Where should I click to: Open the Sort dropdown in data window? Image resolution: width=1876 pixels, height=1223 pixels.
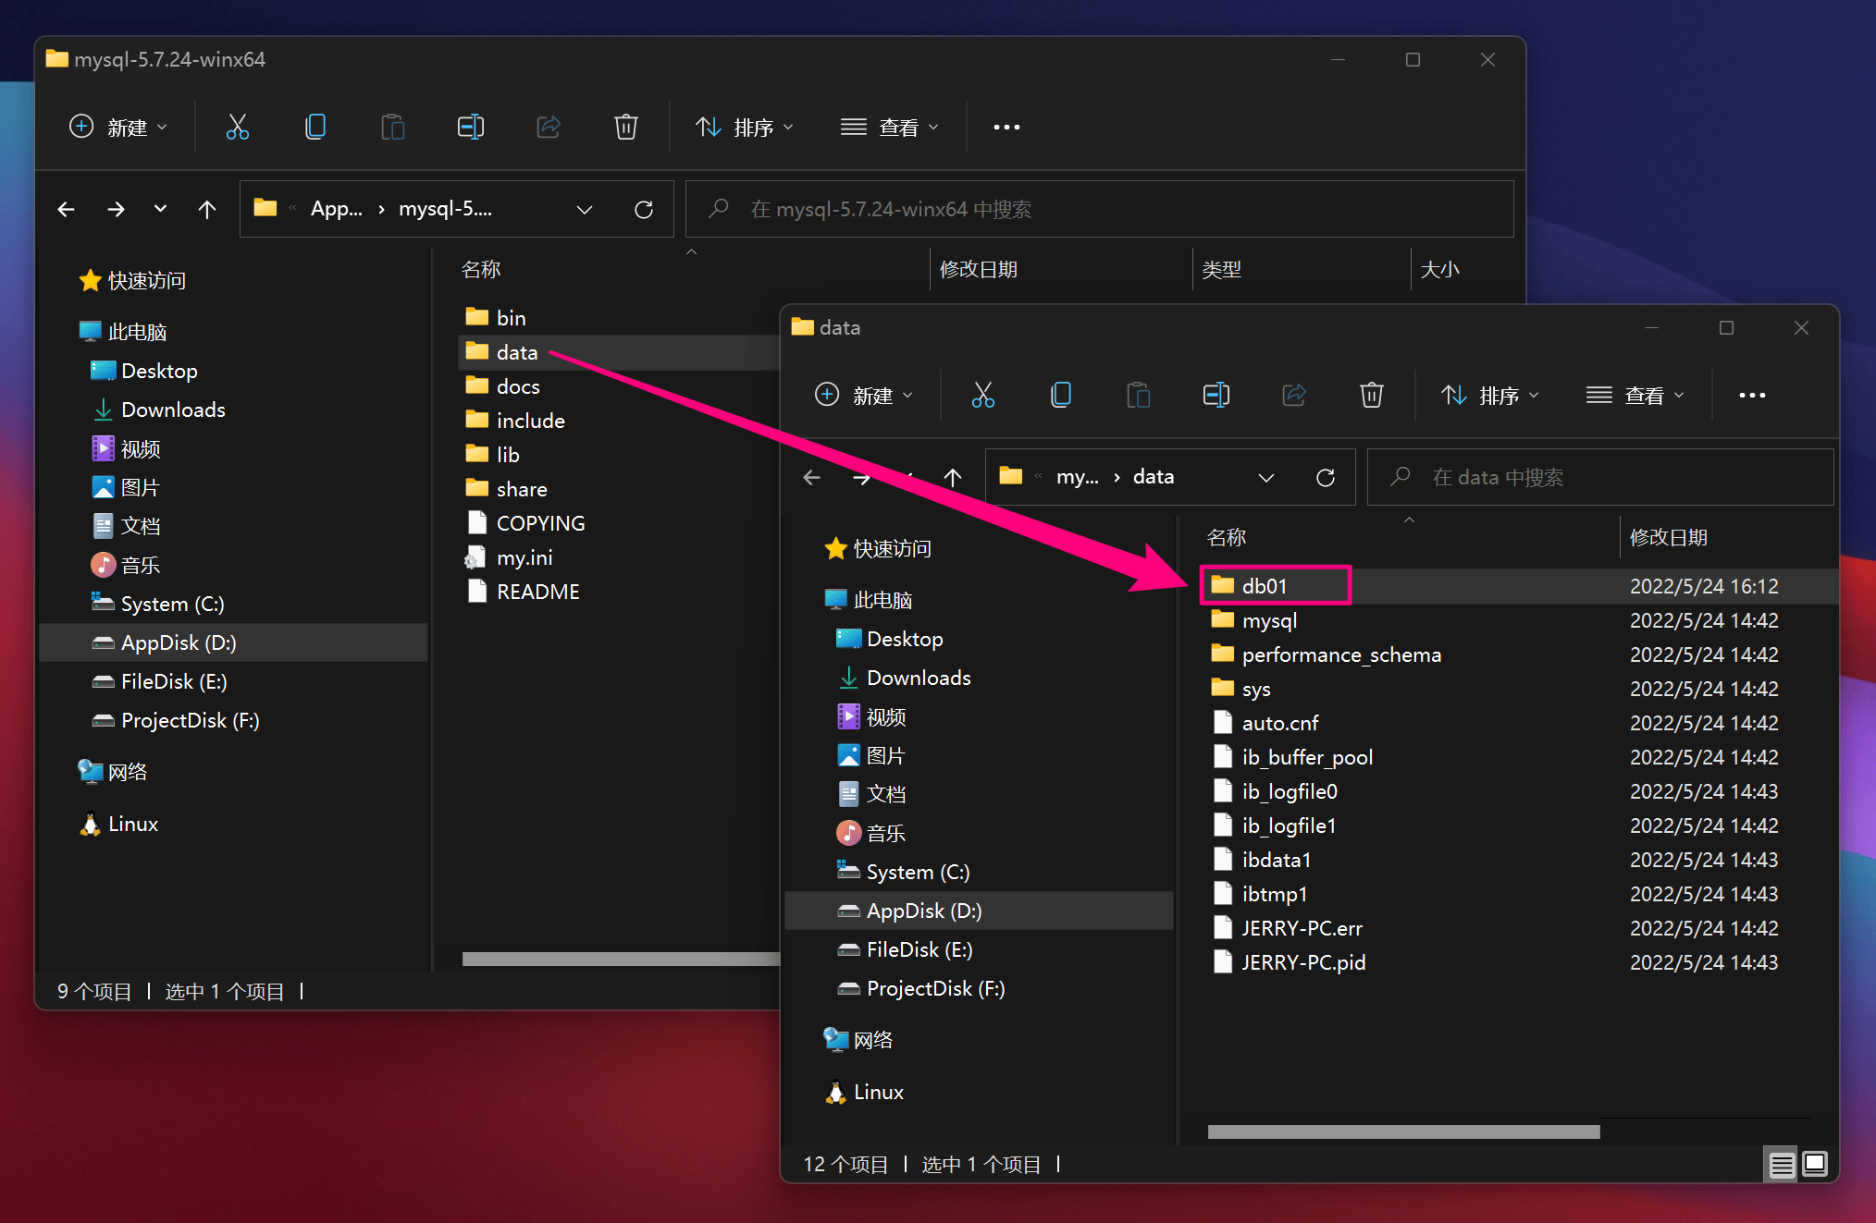(x=1490, y=396)
